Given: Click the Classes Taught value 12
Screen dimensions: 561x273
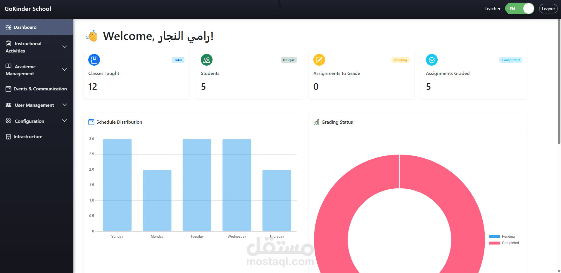Looking at the screenshot, I should tap(93, 87).
